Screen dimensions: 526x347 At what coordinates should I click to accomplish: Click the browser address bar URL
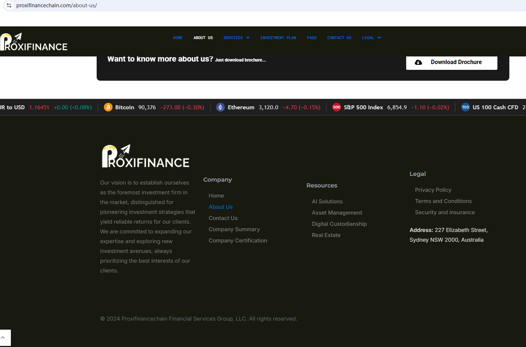[56, 5]
